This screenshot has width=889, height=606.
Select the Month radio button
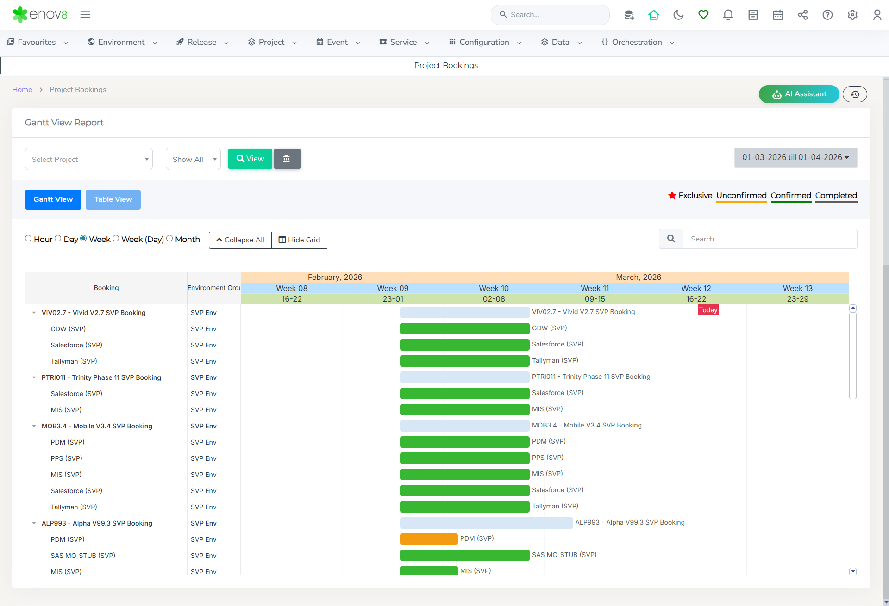169,239
